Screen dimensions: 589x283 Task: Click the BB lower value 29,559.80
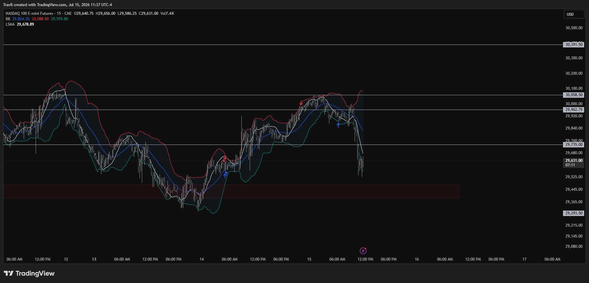click(59, 19)
